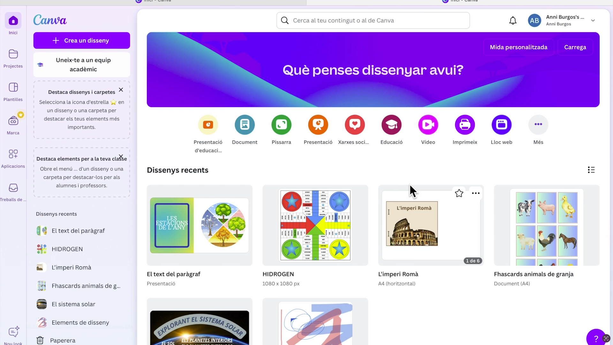Click the Canva search field
The width and height of the screenshot is (613, 345).
[373, 20]
